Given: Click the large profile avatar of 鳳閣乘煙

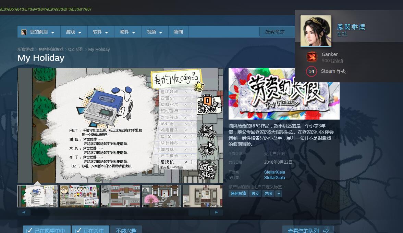Looking at the screenshot, I should pos(316,31).
